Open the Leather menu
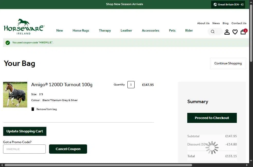 [x=126, y=31]
